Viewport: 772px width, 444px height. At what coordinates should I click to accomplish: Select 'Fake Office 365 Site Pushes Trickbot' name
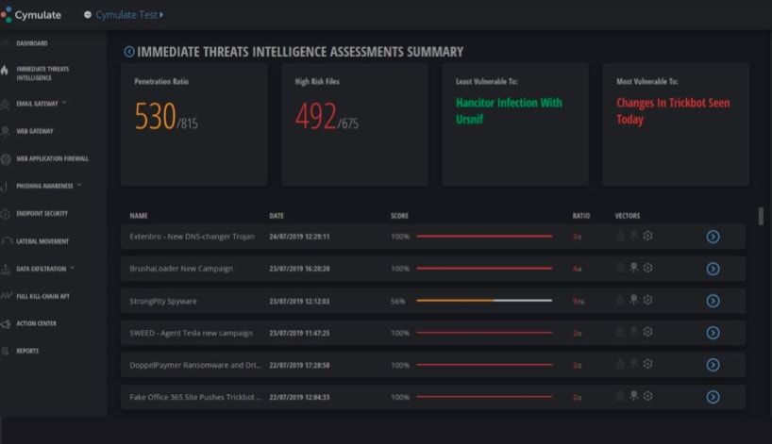[195, 397]
